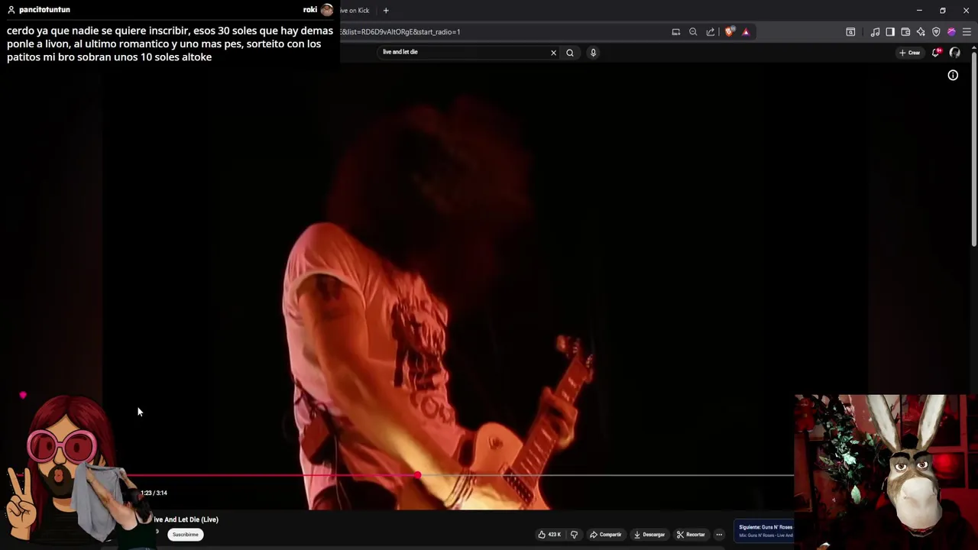Click the donkey webcam overlay

click(886, 471)
